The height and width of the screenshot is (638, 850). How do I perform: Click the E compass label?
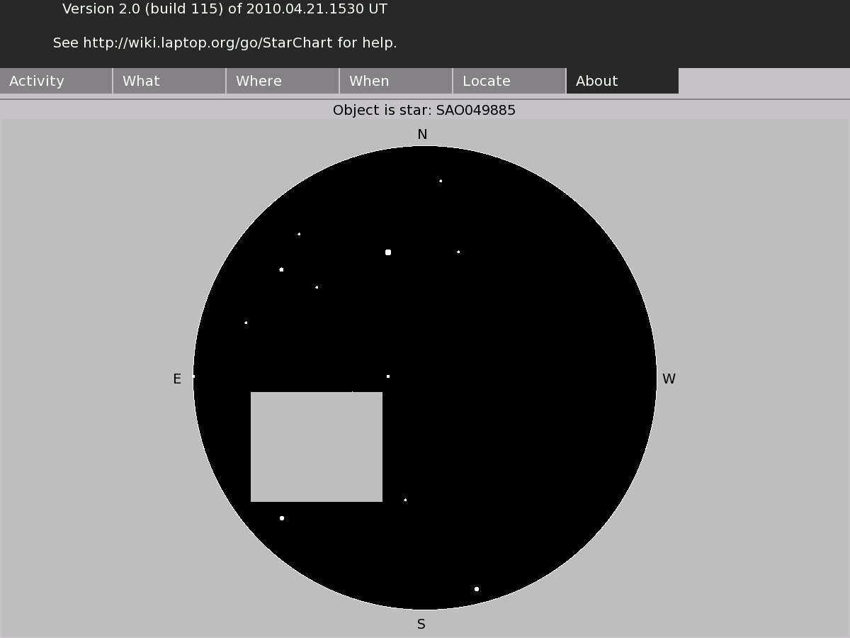pos(177,379)
